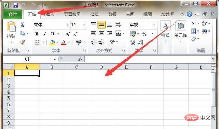Toggle Bold formatting
This screenshot has height=129, width=219.
tap(37, 34)
